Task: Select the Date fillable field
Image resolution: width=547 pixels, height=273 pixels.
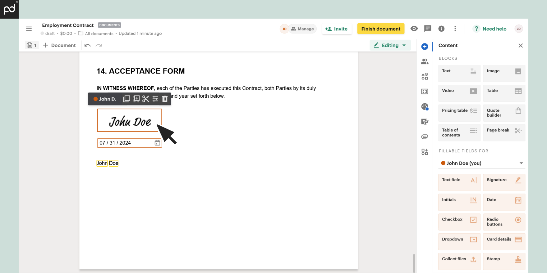Action: pyautogui.click(x=504, y=202)
